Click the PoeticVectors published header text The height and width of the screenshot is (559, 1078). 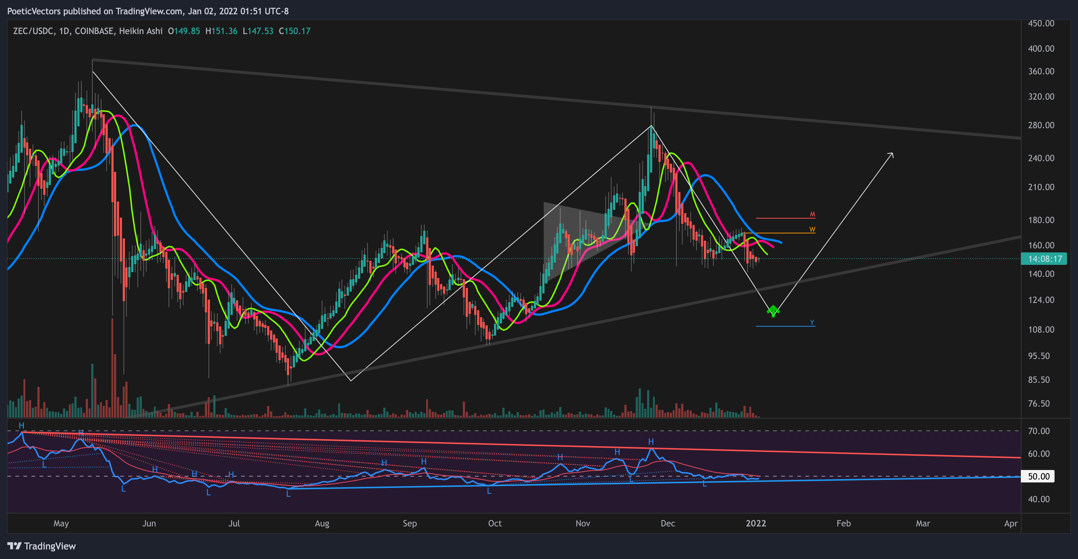[x=148, y=11]
